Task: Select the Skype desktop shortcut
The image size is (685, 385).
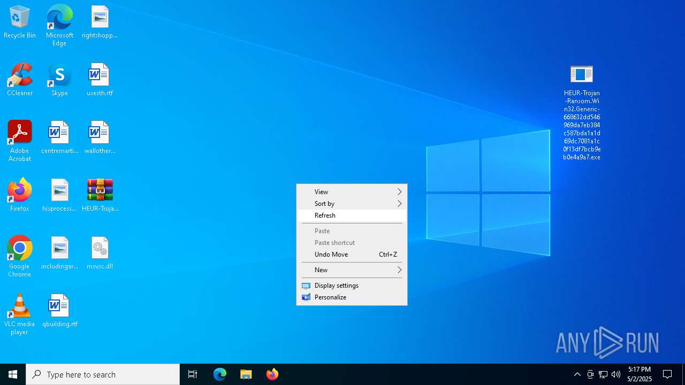Action: pyautogui.click(x=59, y=80)
